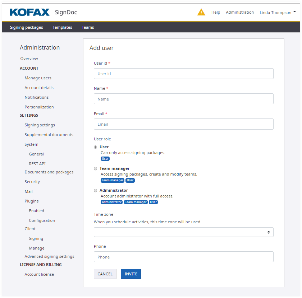
Task: Focus the Phone input field
Action: coord(183,257)
